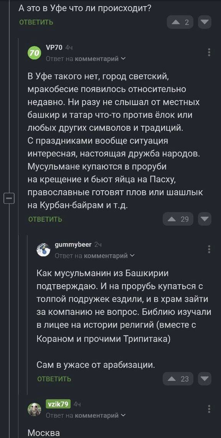This screenshot has width=221, height=438.
Task: Click the downvote arrow next to the 29 rating
Action: point(205,219)
